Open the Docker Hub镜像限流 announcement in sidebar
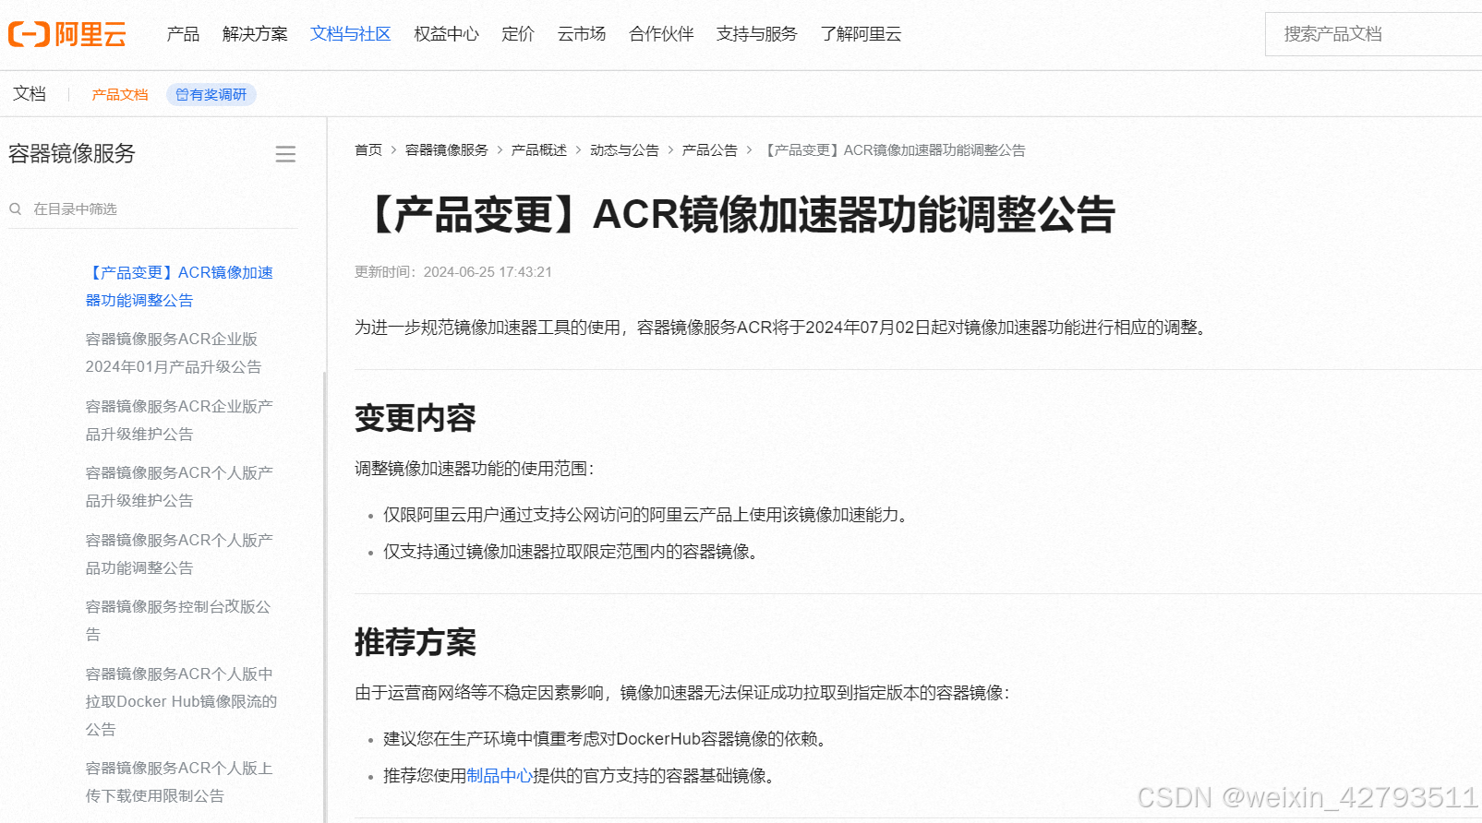The width and height of the screenshot is (1482, 823). (181, 701)
